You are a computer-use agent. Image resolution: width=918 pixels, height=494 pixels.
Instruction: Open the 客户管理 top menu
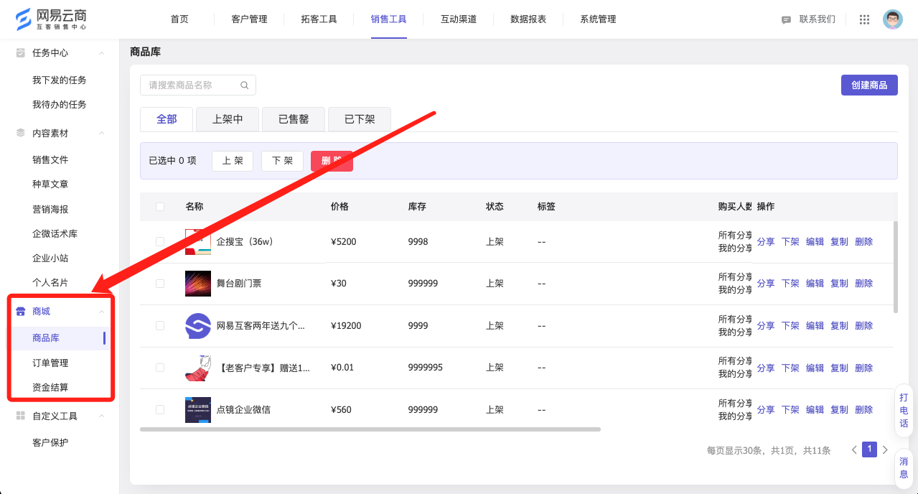tap(249, 19)
